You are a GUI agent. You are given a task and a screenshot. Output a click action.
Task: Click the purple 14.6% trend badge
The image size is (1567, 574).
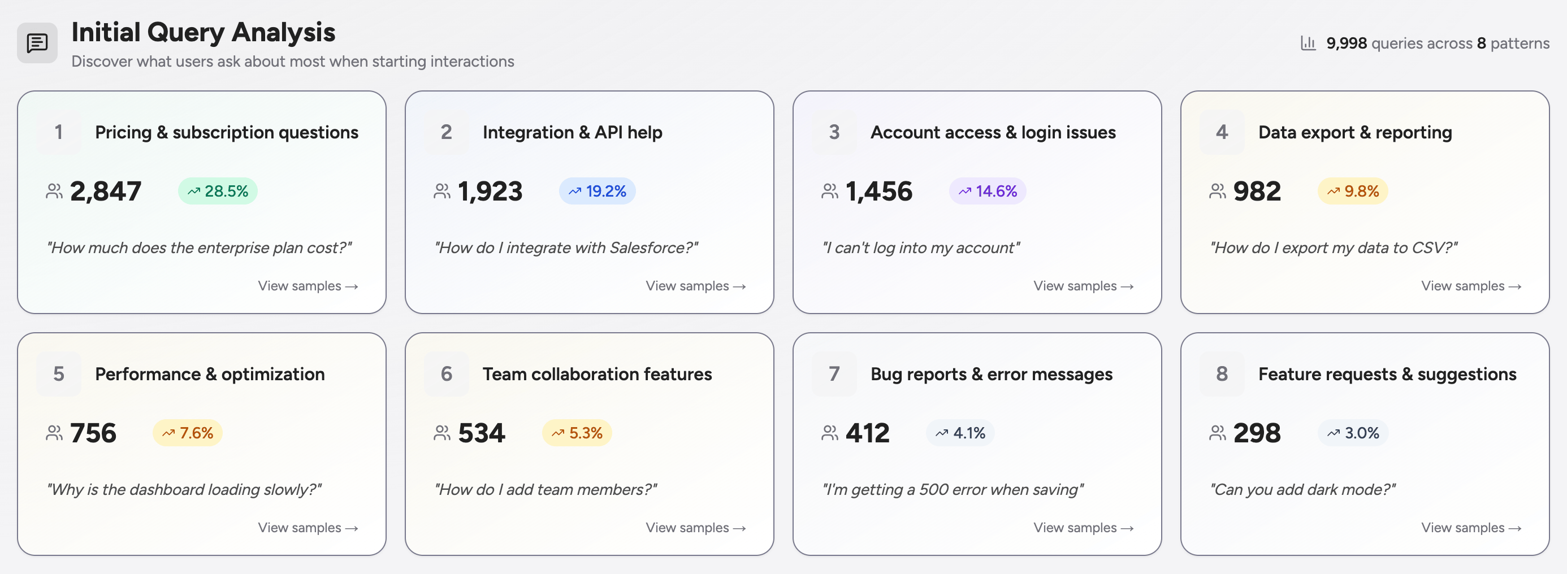[x=988, y=192]
